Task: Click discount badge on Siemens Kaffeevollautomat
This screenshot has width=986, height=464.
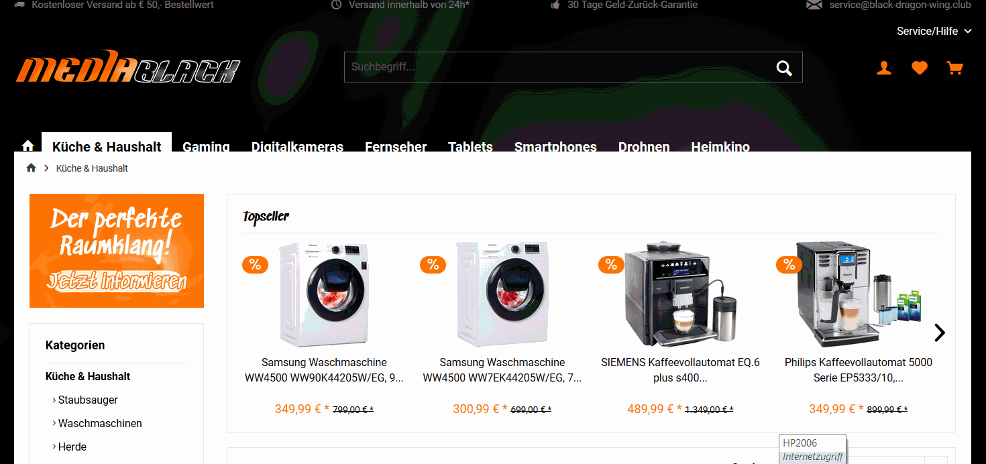Action: (611, 264)
